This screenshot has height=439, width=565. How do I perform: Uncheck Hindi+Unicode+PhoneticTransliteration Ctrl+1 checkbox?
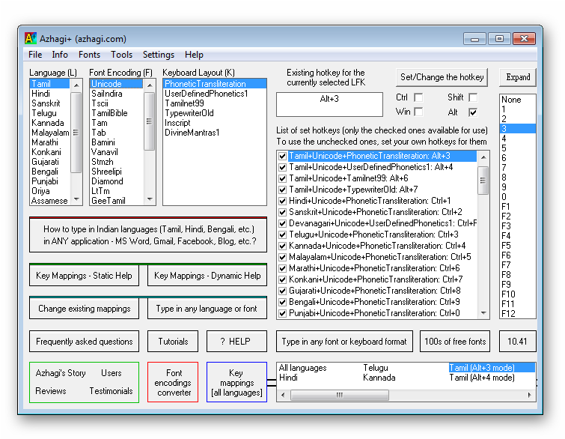tap(283, 201)
